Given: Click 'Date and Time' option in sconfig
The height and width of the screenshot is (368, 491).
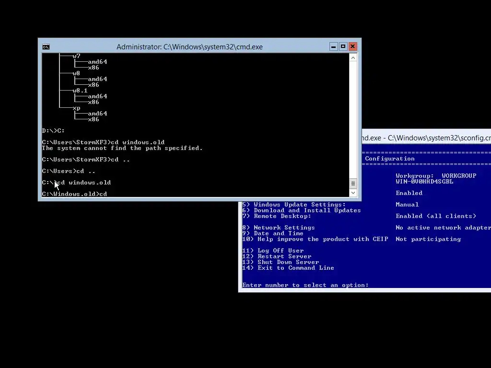Looking at the screenshot, I should point(273,233).
